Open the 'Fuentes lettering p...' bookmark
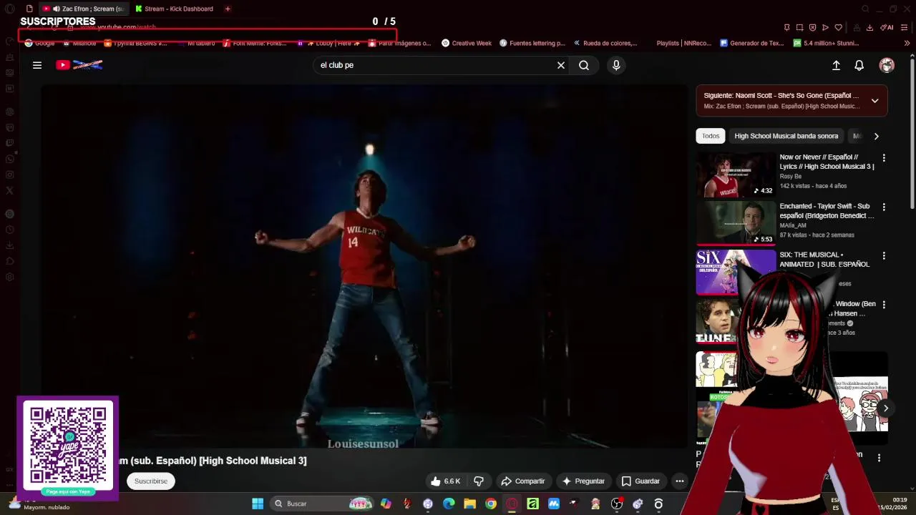 point(532,43)
